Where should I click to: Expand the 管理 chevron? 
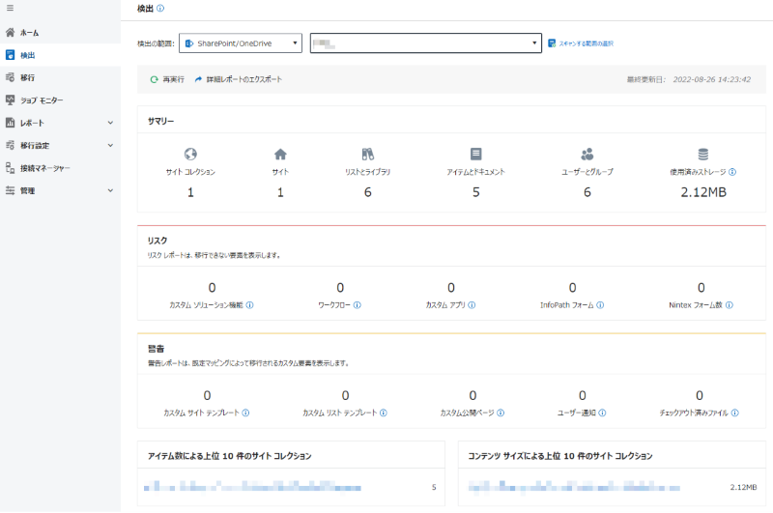pos(110,190)
